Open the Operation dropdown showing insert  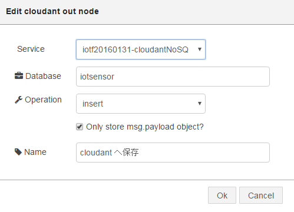pyautogui.click(x=141, y=104)
